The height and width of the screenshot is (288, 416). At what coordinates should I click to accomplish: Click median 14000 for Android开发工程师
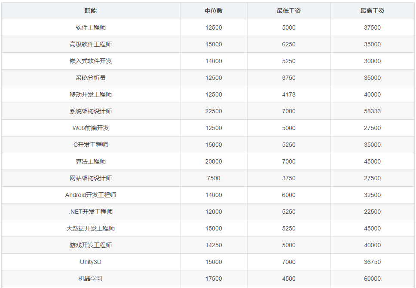[214, 195]
